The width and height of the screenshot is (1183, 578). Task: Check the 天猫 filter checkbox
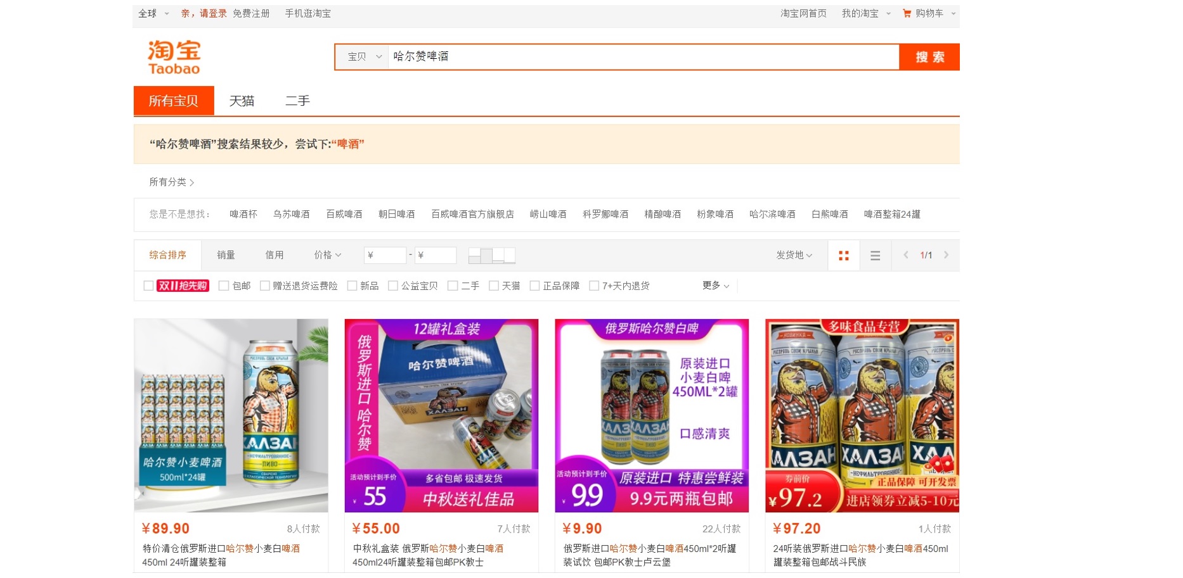(x=494, y=286)
